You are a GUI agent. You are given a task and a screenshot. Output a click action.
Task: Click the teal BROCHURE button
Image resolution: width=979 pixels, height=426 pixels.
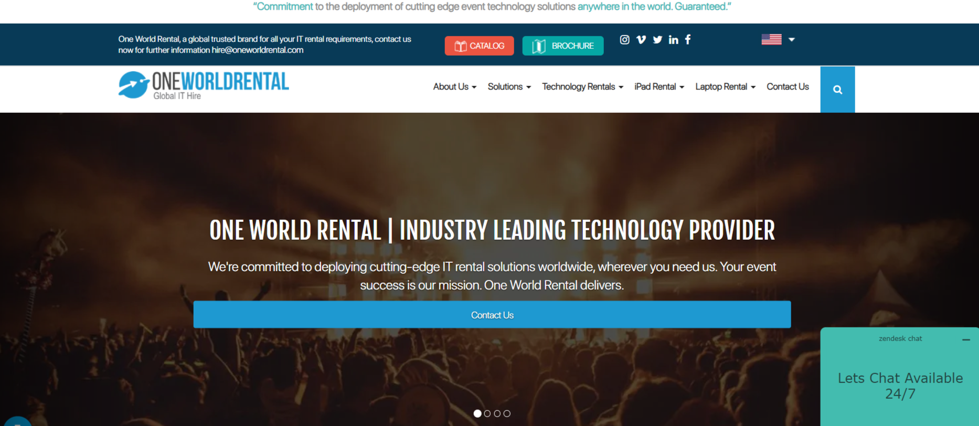[x=563, y=46]
